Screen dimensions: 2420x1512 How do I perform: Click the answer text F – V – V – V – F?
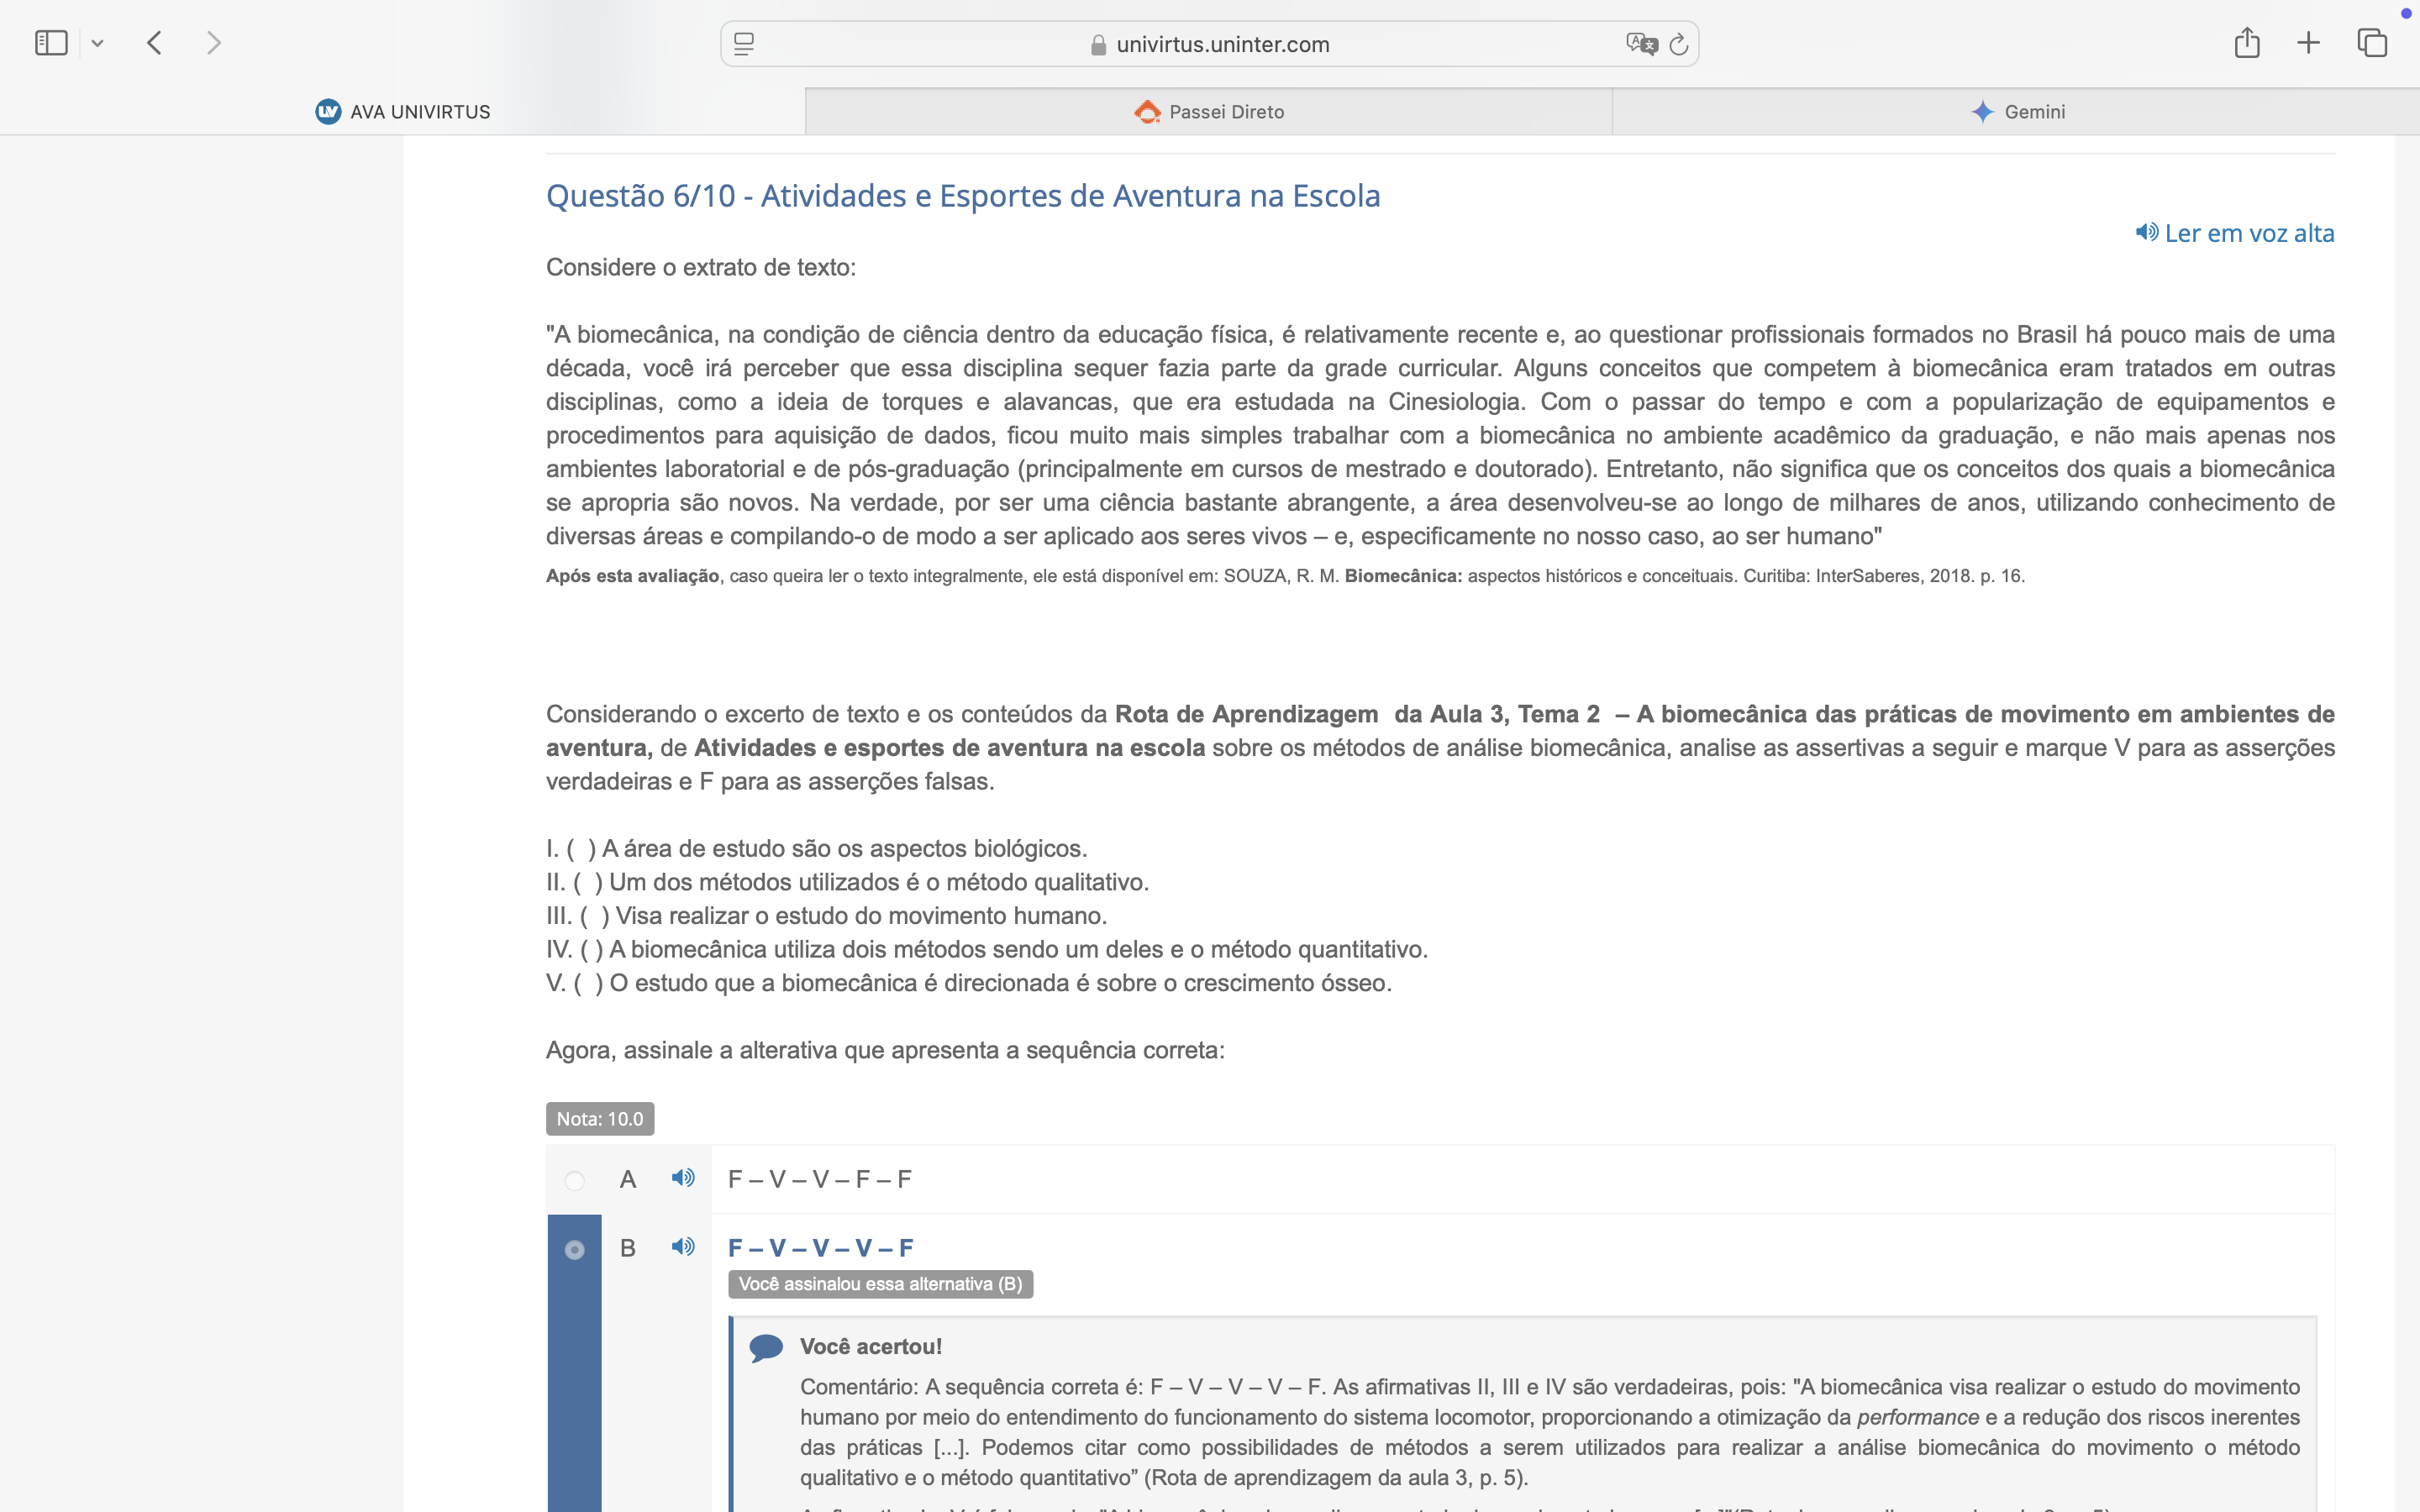pyautogui.click(x=821, y=1248)
